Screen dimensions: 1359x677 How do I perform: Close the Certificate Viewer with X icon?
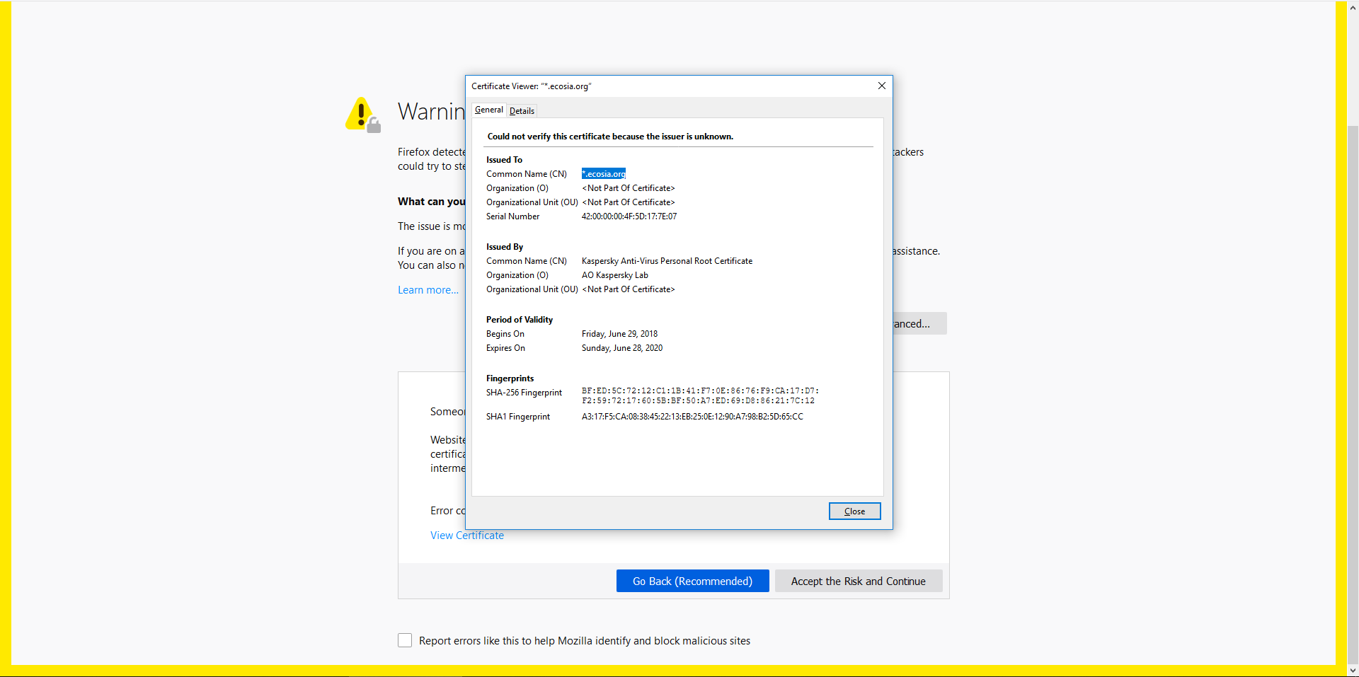tap(881, 86)
